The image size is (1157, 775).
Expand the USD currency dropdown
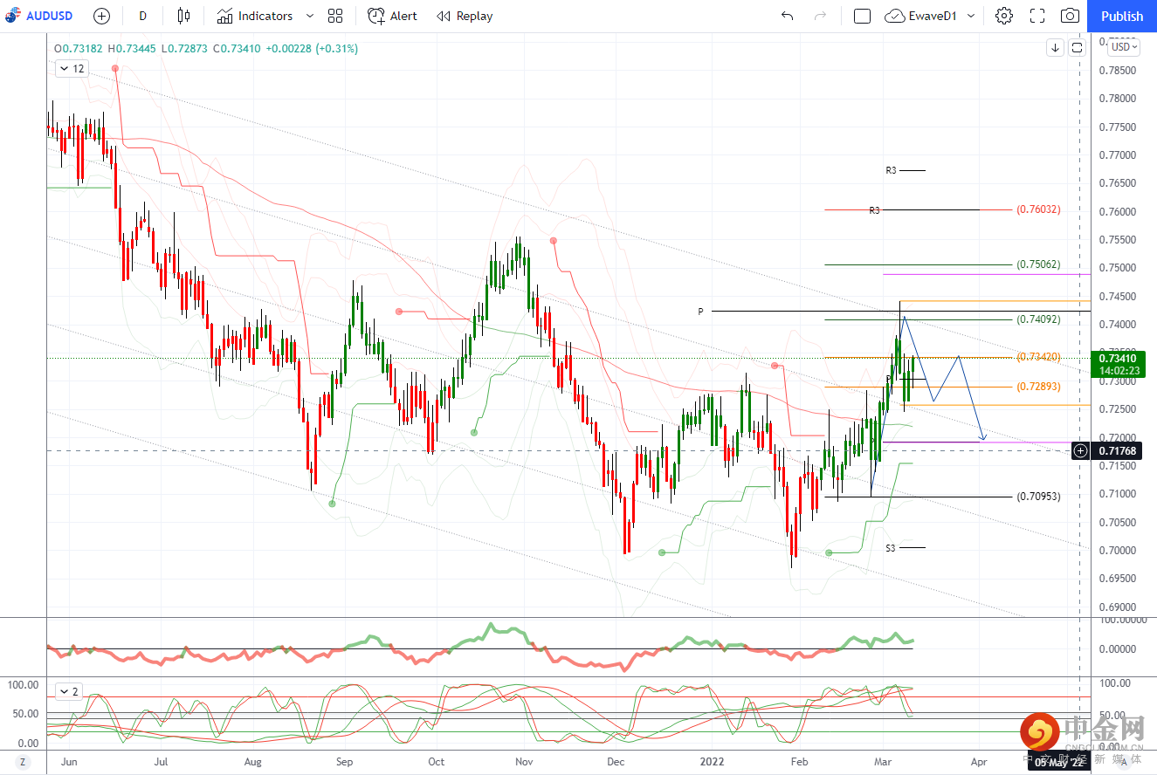pos(1125,47)
